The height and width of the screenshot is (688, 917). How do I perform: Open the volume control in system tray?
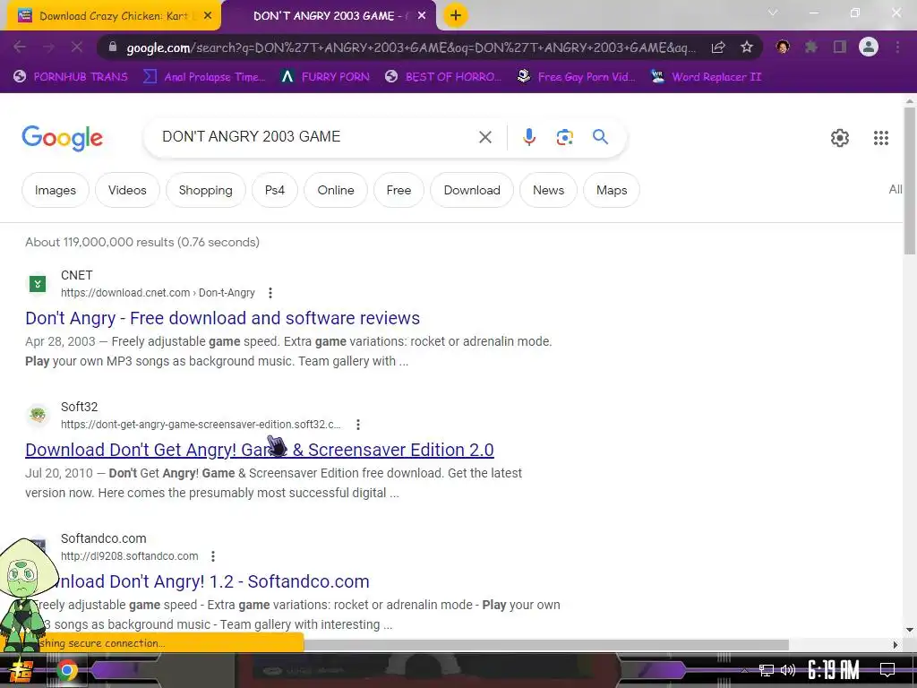point(788,670)
